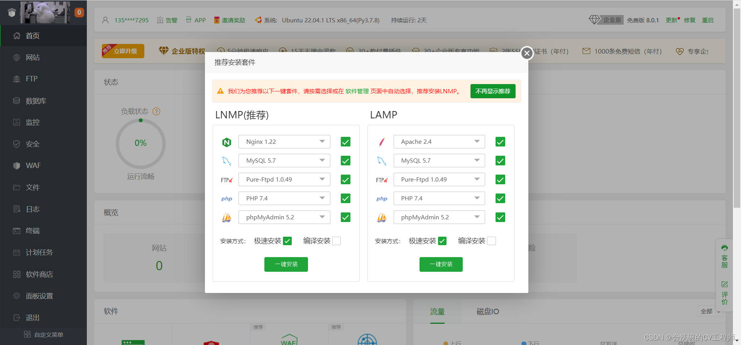Switch to the 磁盘IO tab
741x345 pixels.
pos(488,311)
